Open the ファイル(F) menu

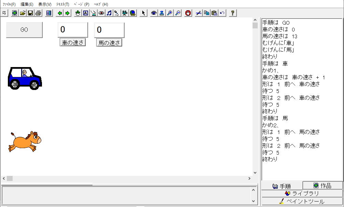(9, 4)
